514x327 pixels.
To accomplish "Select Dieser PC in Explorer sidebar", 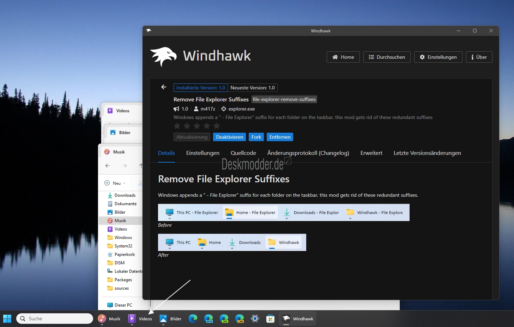I will point(121,305).
